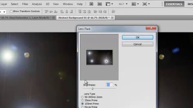Image resolution: width=193 pixels, height=108 pixels.
Task: Open the zoom level 66.7 dropdown
Action: pos(127,4)
